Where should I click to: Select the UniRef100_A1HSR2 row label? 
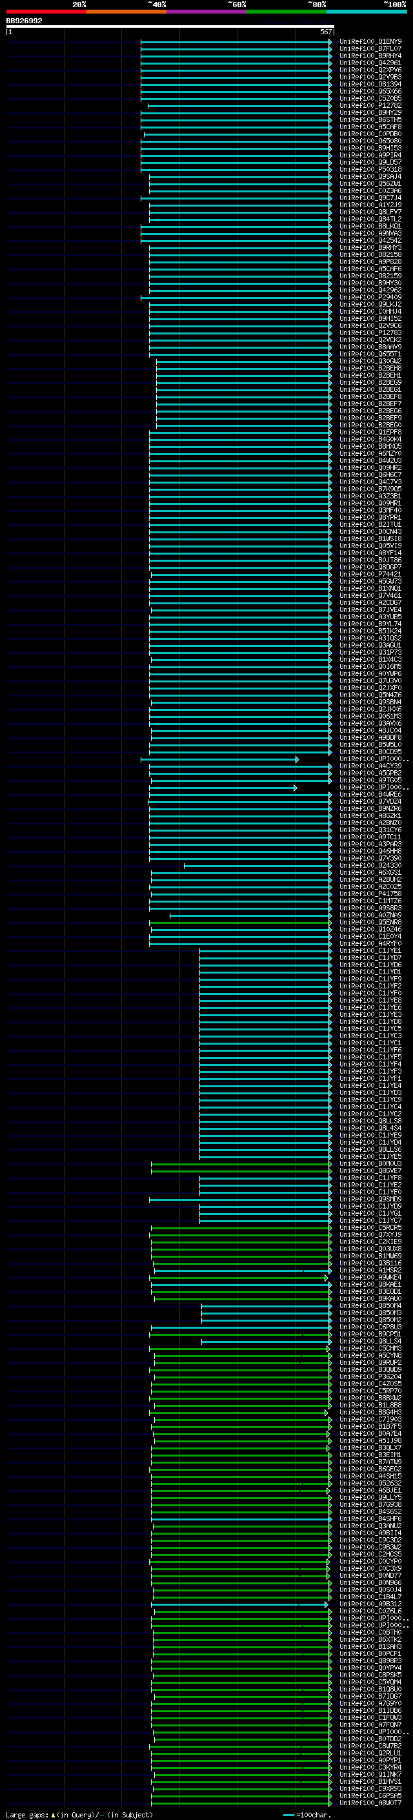point(370,1271)
